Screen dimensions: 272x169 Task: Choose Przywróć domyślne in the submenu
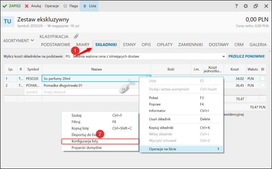point(100,148)
